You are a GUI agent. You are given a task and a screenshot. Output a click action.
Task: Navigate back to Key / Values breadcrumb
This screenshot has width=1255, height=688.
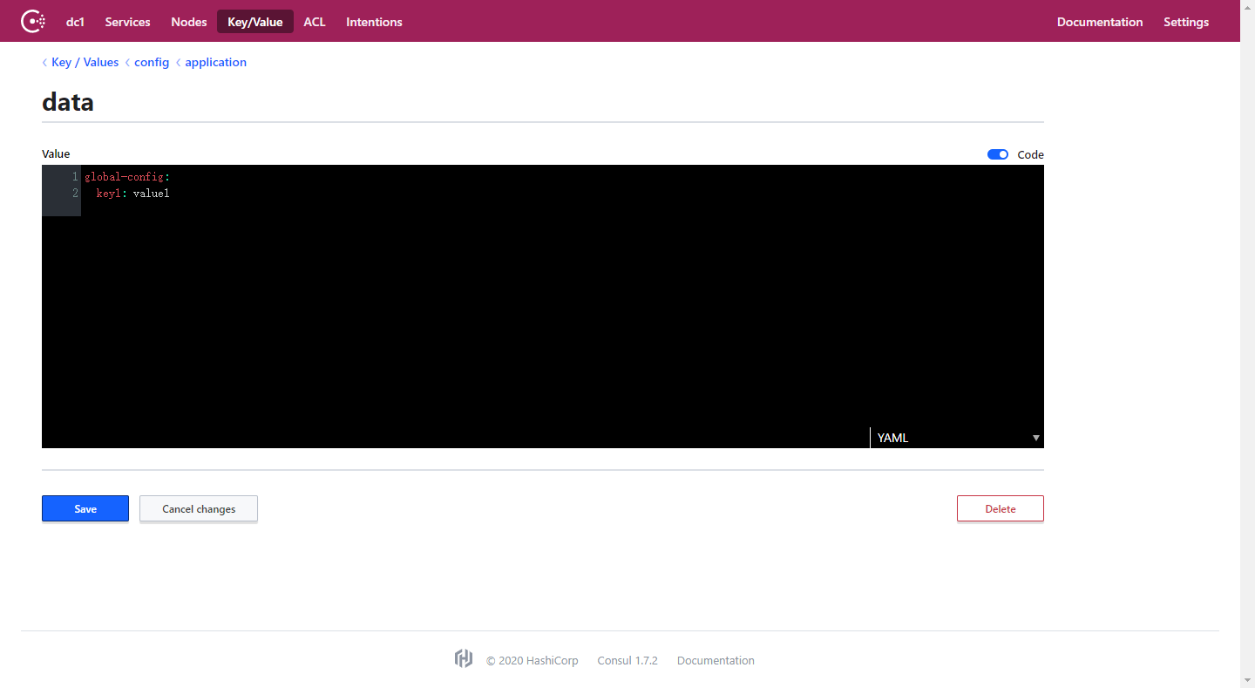(85, 62)
